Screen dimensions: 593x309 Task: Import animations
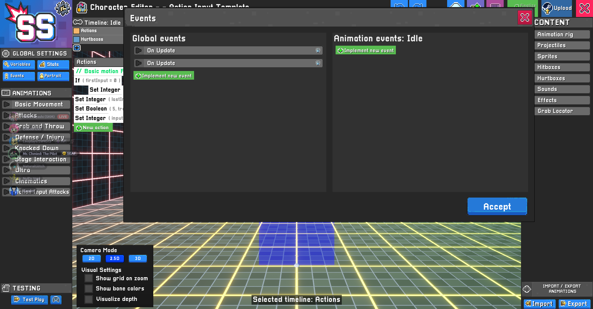pos(540,304)
